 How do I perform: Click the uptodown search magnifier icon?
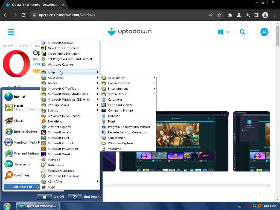(242, 32)
